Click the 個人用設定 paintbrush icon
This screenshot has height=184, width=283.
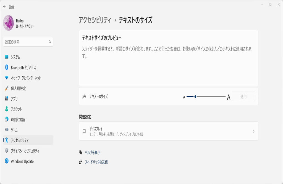tap(7, 88)
